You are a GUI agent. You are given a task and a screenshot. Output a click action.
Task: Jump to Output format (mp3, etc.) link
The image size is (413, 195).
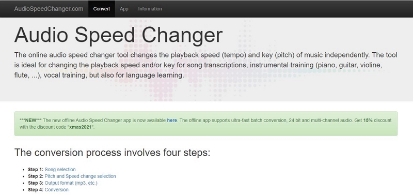coord(71,183)
